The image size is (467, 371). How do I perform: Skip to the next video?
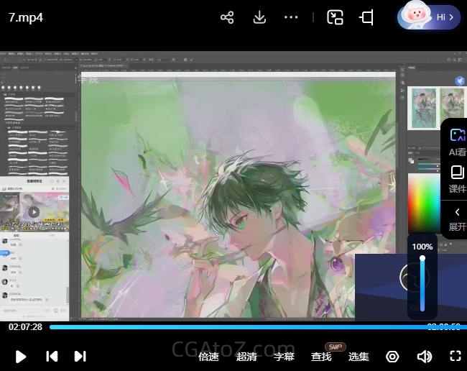click(80, 356)
